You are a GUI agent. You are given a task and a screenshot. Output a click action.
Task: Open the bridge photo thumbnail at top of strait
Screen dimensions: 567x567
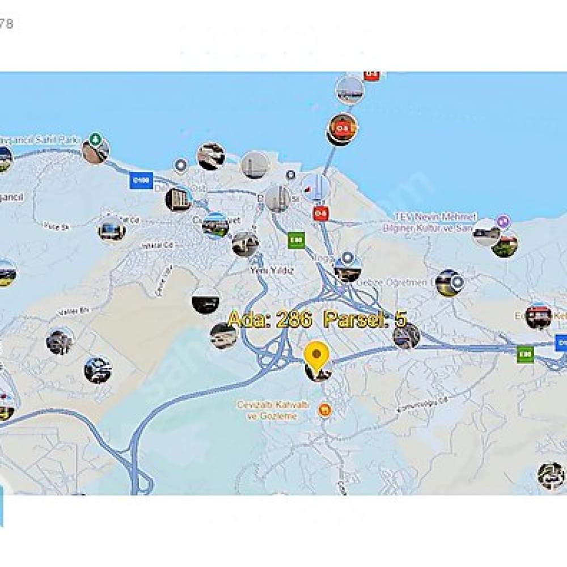click(x=349, y=90)
